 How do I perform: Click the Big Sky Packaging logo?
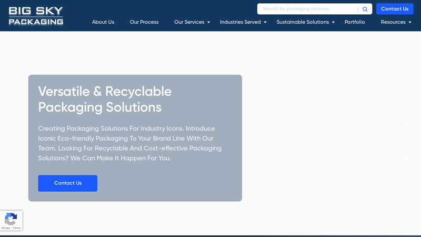(x=36, y=16)
